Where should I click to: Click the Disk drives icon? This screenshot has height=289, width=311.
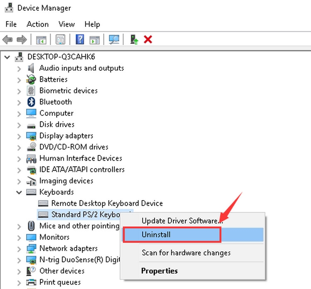(31, 126)
